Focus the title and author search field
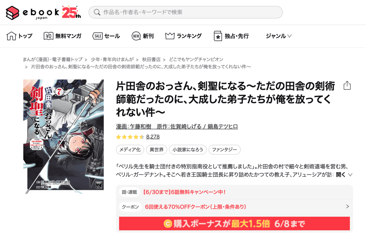 [x=186, y=12]
